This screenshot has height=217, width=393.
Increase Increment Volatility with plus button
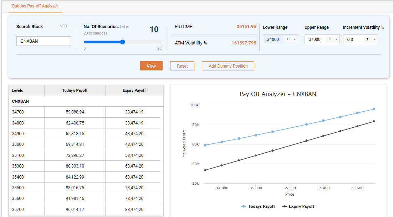pyautogui.click(x=367, y=39)
